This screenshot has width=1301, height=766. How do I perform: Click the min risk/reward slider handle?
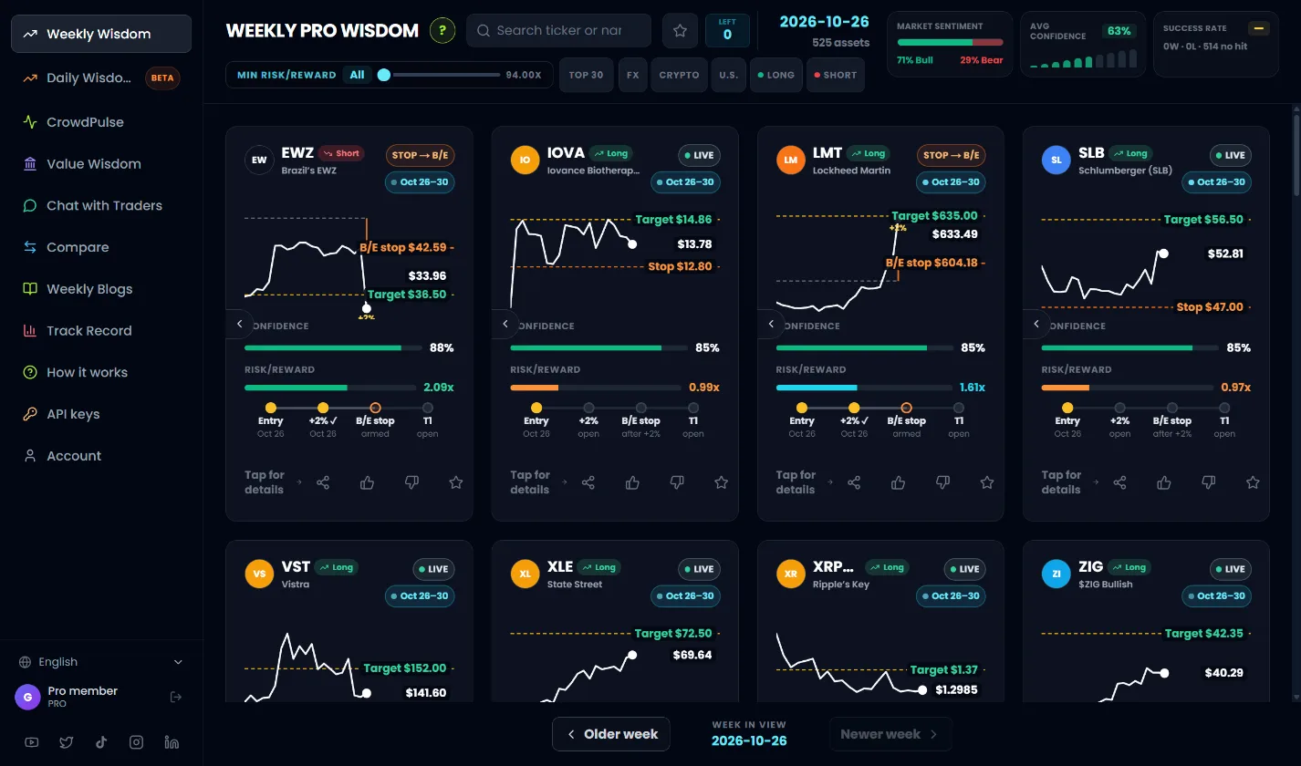click(384, 75)
